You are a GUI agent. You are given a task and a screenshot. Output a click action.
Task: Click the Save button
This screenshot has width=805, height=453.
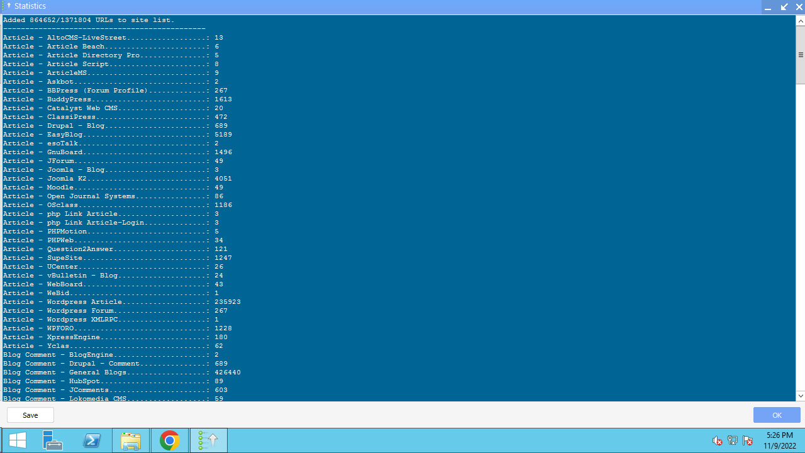coord(30,415)
